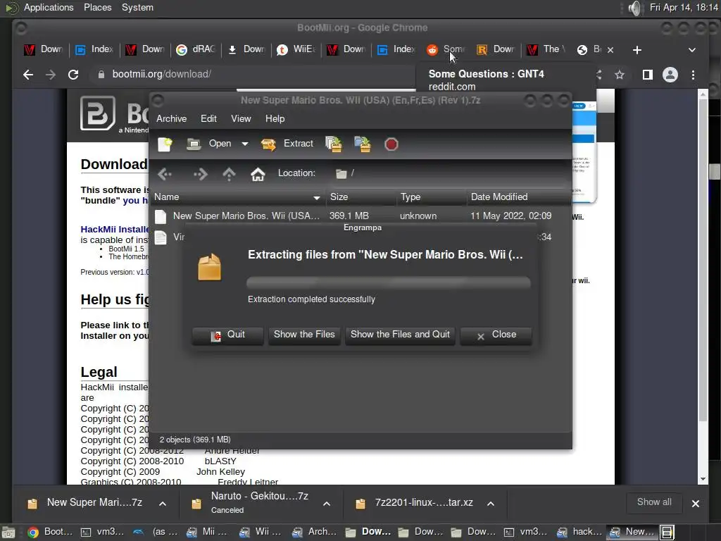
Task: Open the System menu
Action: click(x=137, y=7)
